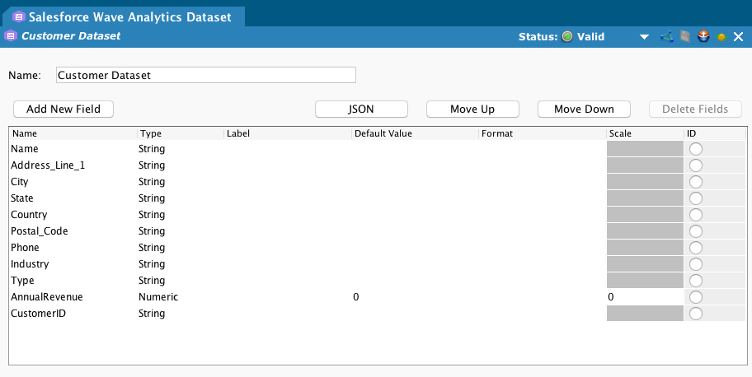The height and width of the screenshot is (377, 752).
Task: Click the small orange dot header icon
Action: click(721, 38)
